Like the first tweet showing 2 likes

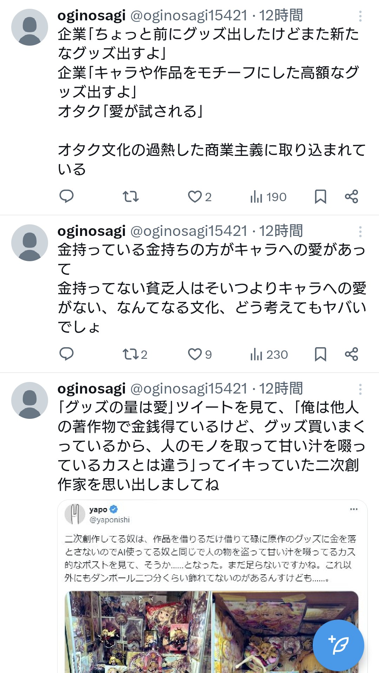point(200,197)
